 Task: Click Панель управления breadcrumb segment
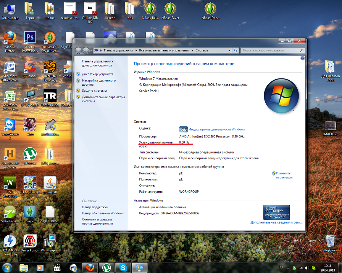118,51
